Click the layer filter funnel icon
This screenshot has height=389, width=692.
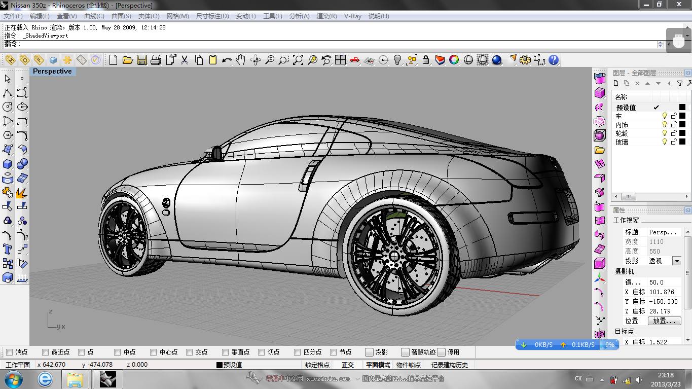pos(680,83)
